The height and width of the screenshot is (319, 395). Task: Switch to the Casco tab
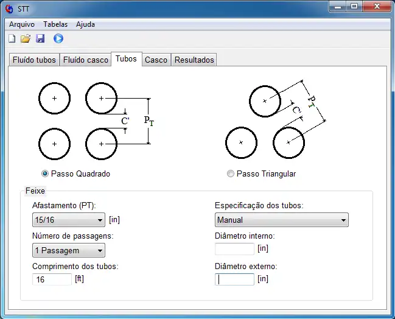point(156,60)
